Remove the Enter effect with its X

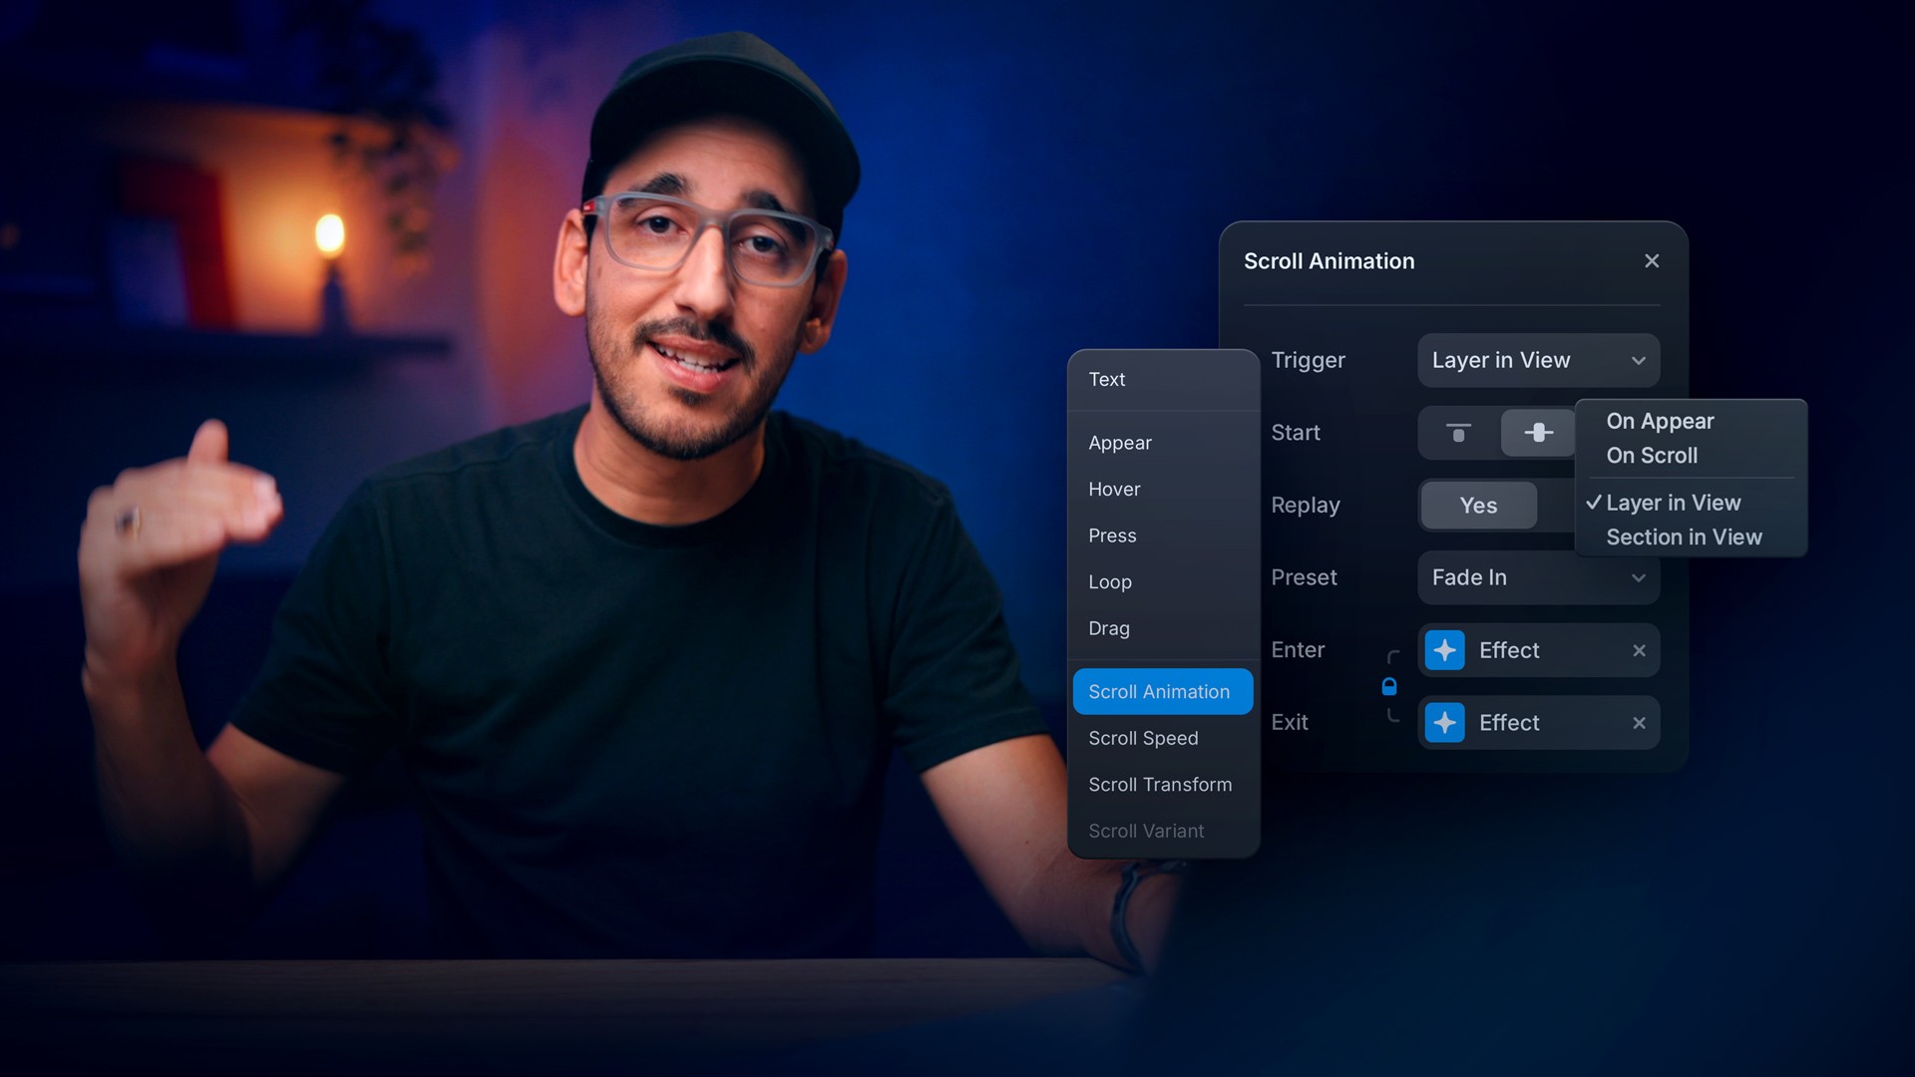click(x=1639, y=650)
